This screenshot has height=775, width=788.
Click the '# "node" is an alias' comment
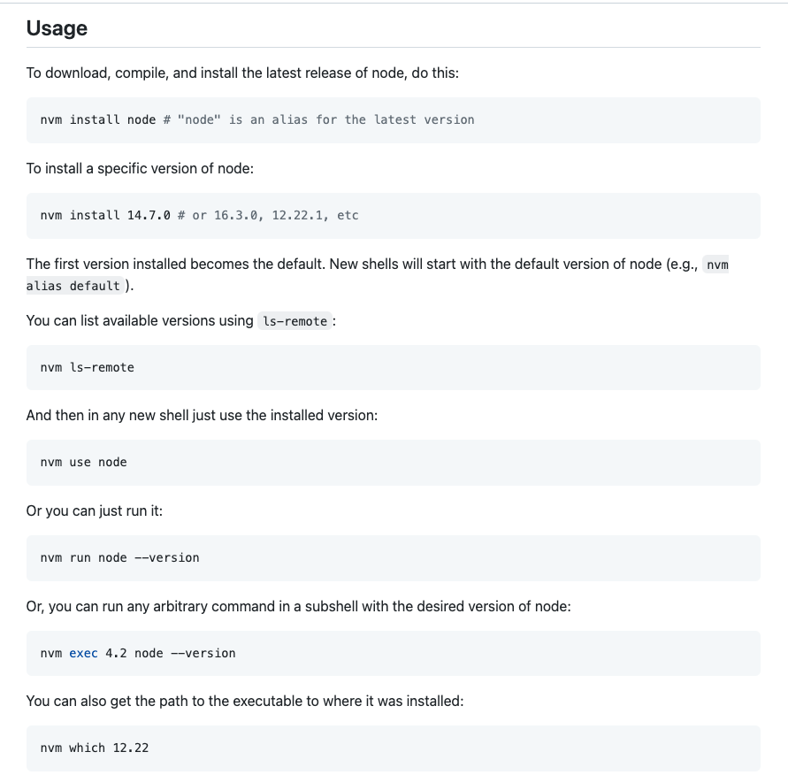coord(318,119)
